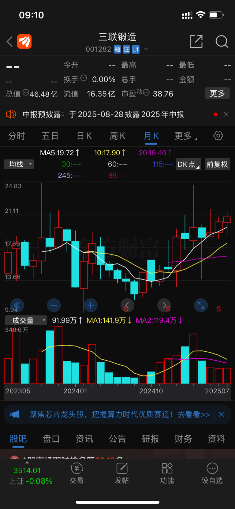Screen dimensions: 235x509
Task: Tap the 202410 date axis label
Action: (x=151, y=391)
